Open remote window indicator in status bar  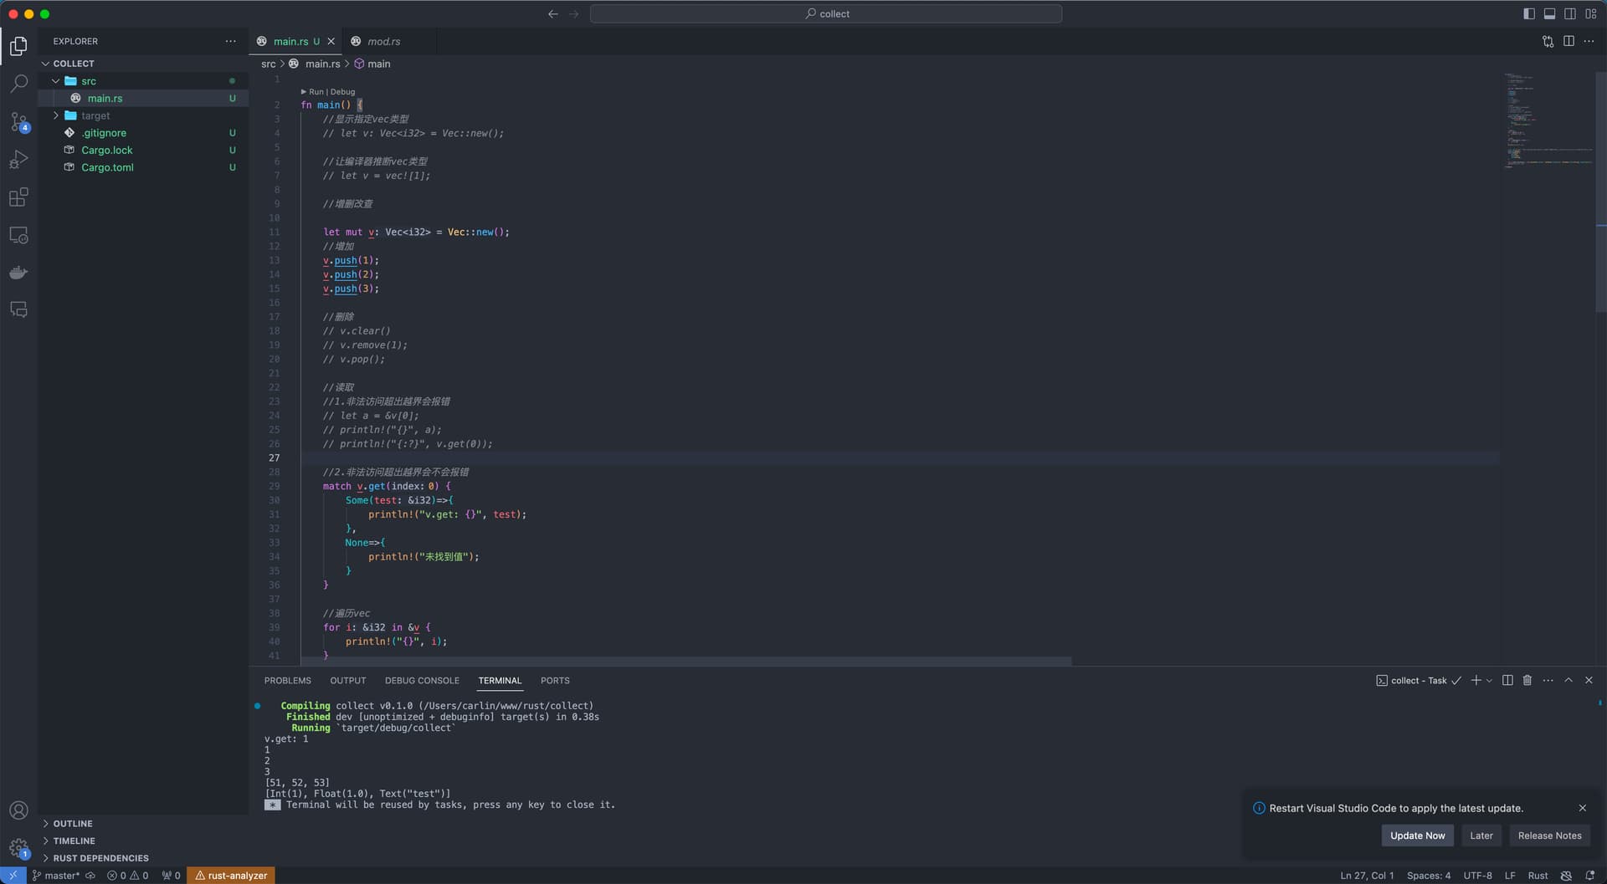coord(13,876)
